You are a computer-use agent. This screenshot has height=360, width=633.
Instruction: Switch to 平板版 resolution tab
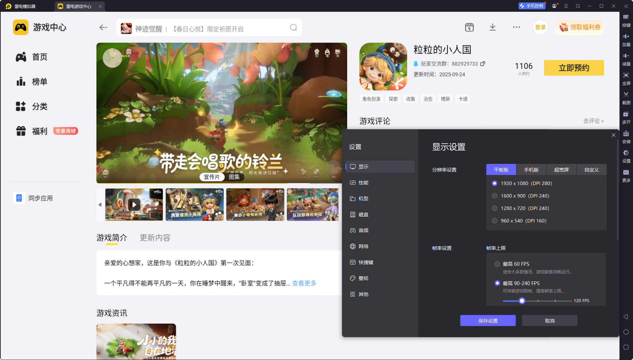pos(501,170)
